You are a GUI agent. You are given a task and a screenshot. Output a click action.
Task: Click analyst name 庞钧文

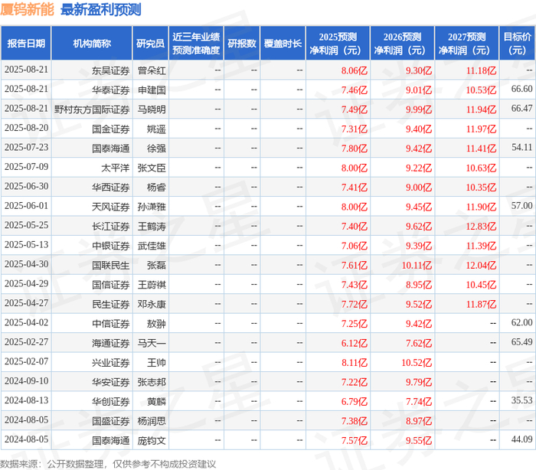coord(152,441)
